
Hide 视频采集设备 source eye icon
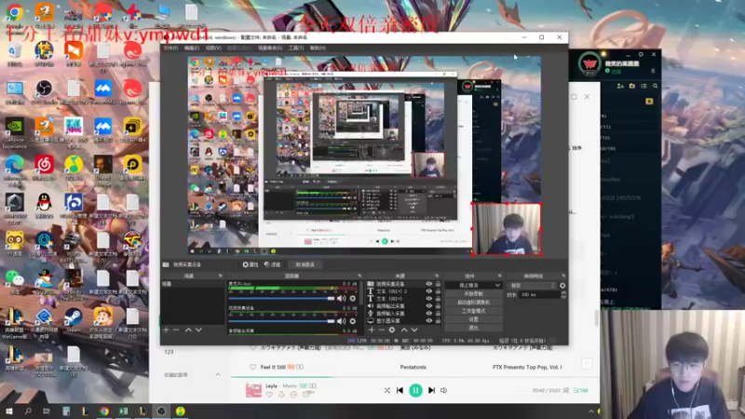tap(429, 284)
